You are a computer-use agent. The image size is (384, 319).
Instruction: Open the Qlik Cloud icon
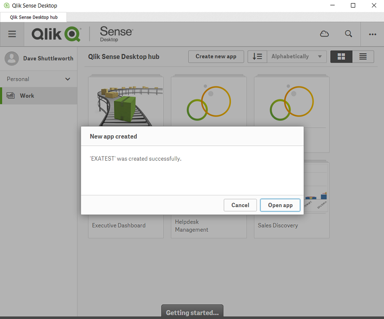(325, 34)
